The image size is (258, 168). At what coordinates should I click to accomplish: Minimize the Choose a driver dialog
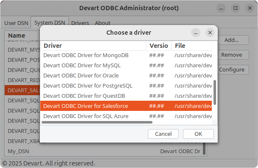tap(196, 33)
